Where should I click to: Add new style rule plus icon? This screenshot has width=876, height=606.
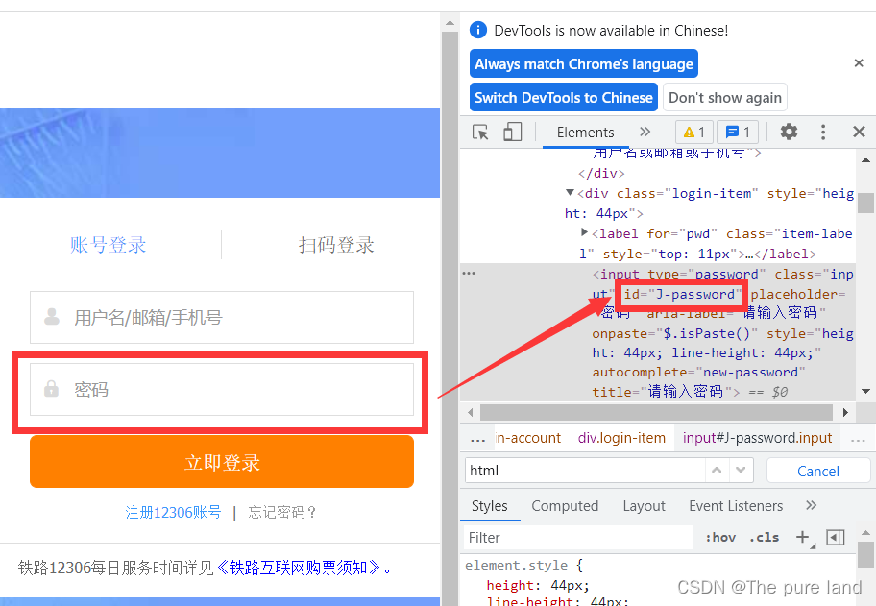pyautogui.click(x=803, y=537)
